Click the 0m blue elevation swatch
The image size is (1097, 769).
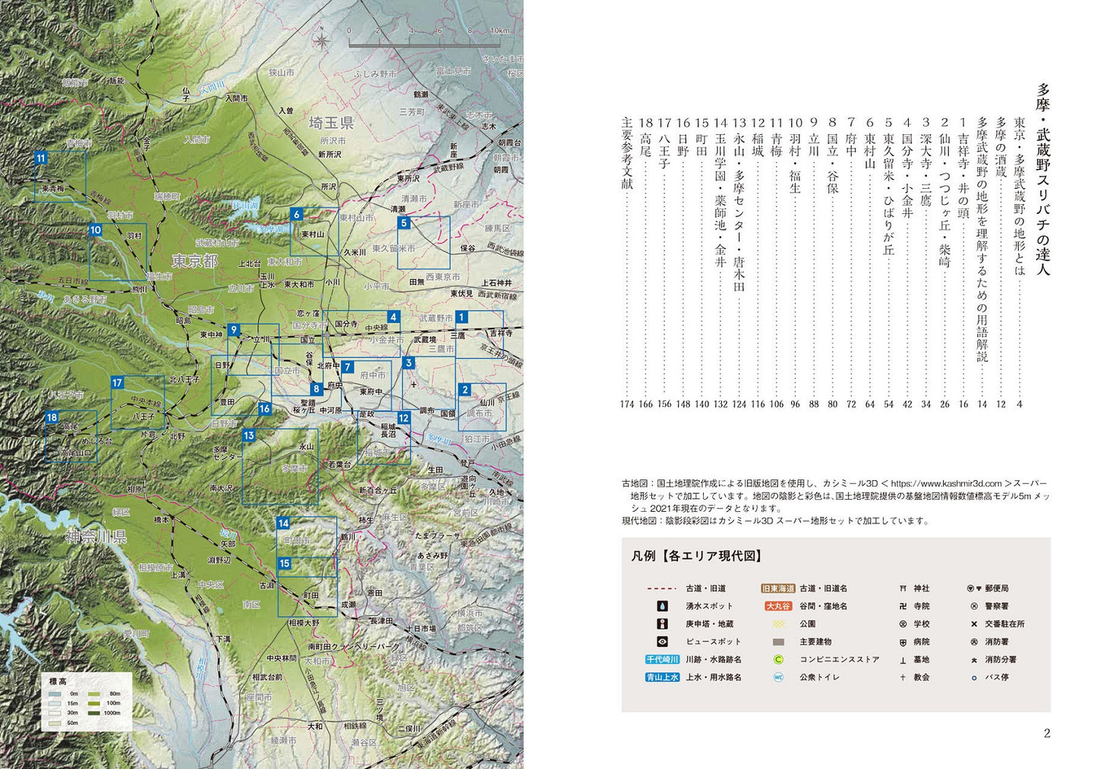tap(53, 694)
